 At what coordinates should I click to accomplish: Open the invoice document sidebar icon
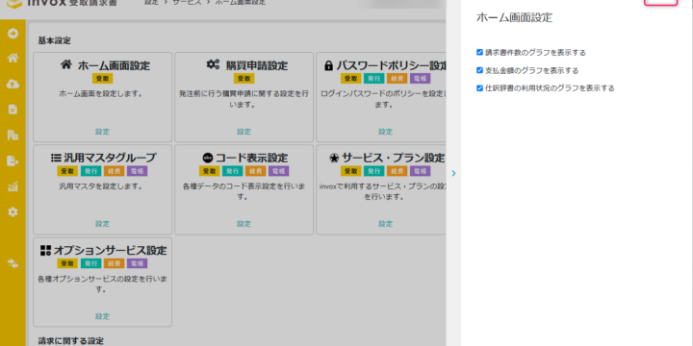13,110
